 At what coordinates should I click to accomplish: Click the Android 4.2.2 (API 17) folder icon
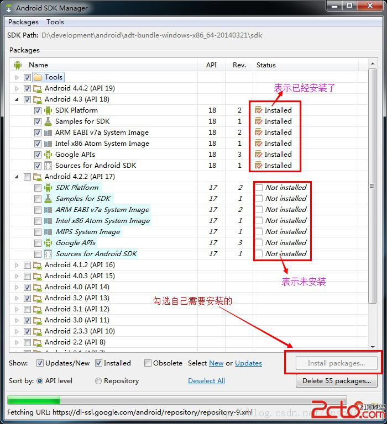coord(38,177)
